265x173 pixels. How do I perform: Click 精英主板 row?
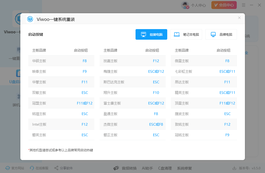pyautogui.click(x=204, y=93)
